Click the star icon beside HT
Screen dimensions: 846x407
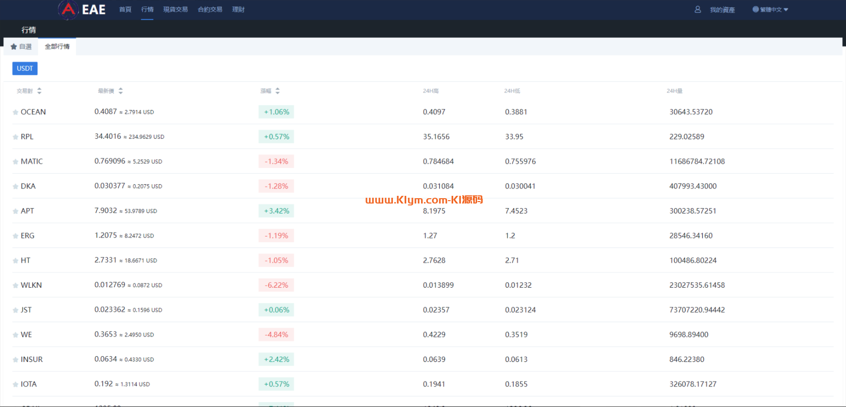click(15, 261)
